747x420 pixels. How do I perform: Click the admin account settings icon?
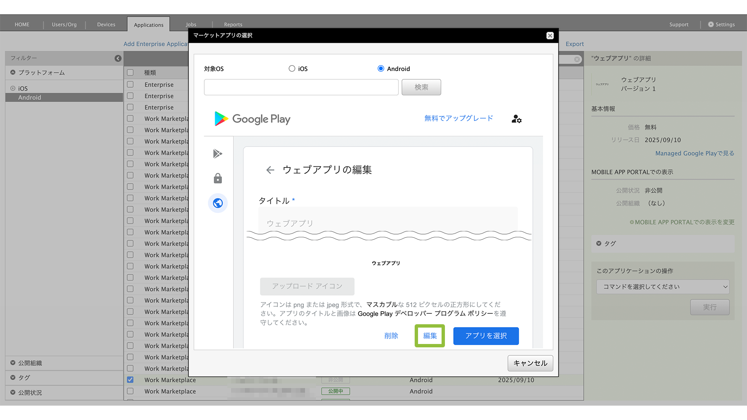point(516,119)
